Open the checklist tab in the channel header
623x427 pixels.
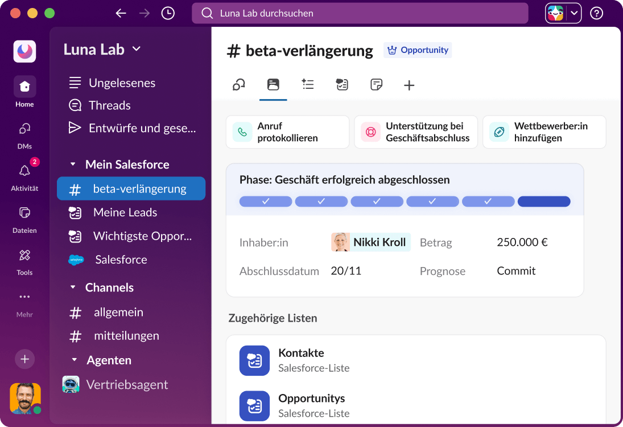tap(308, 84)
